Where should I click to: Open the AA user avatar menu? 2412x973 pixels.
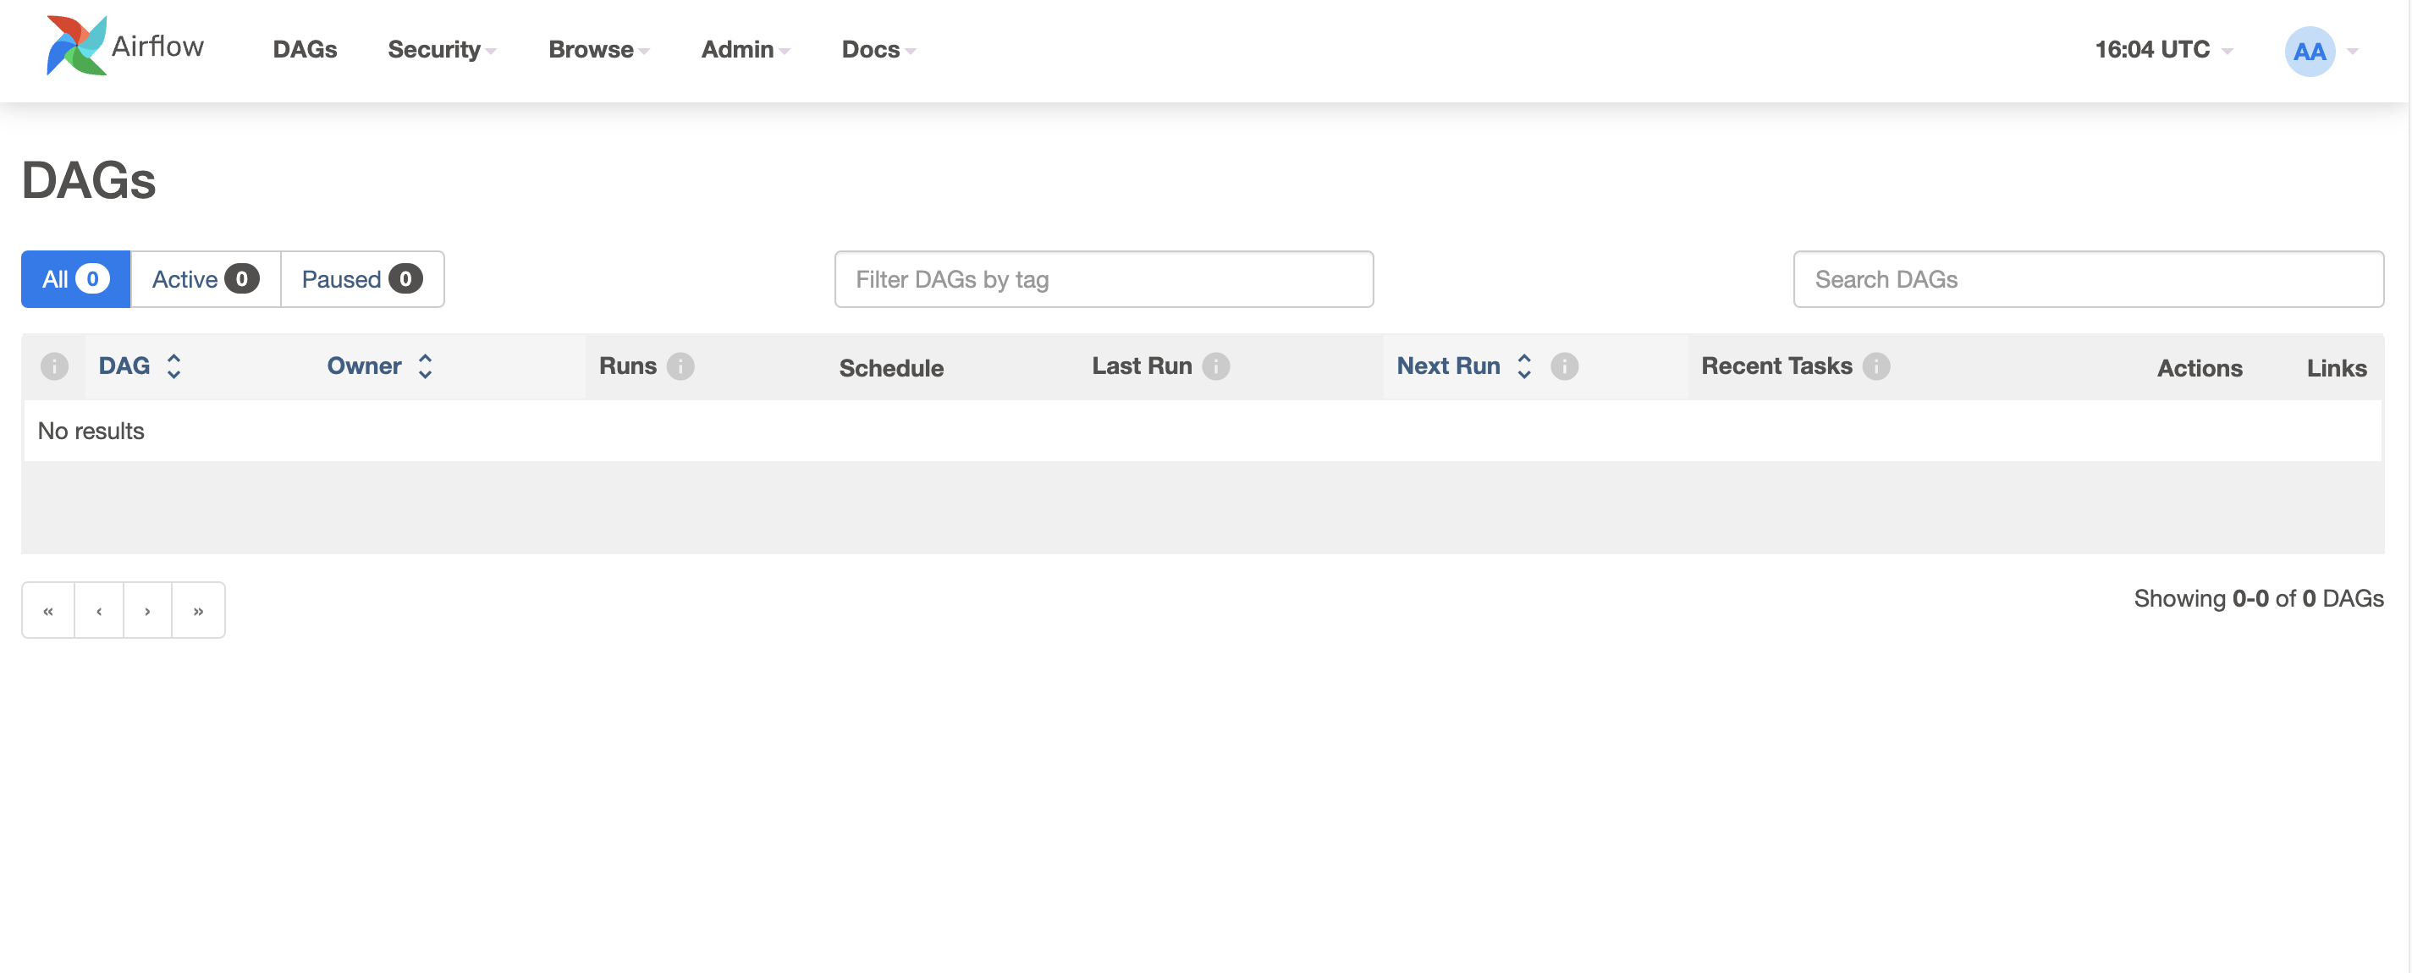point(2309,52)
